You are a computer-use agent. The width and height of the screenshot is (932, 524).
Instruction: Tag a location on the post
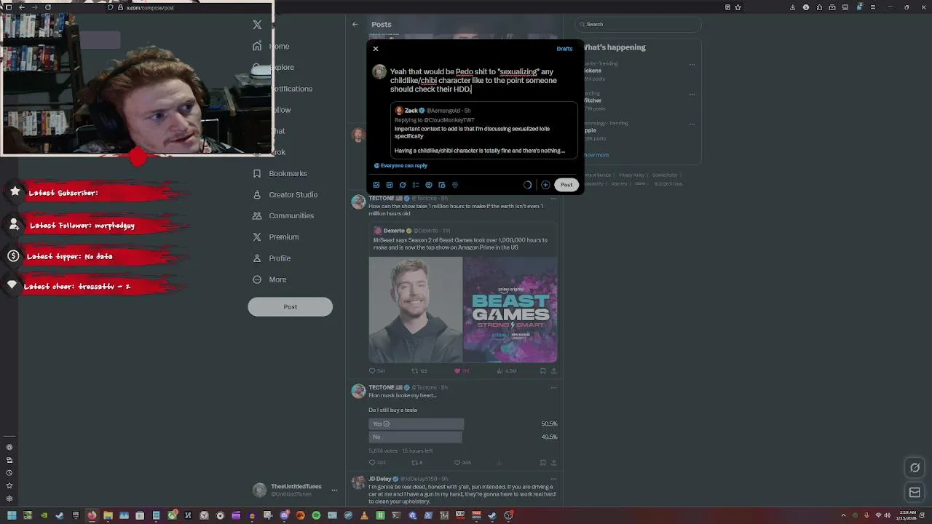point(455,185)
